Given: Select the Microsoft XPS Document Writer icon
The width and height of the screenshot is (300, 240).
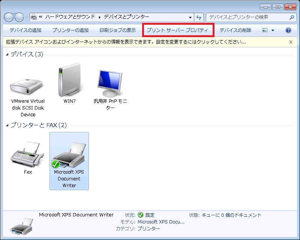Looking at the screenshot, I should click(69, 157).
